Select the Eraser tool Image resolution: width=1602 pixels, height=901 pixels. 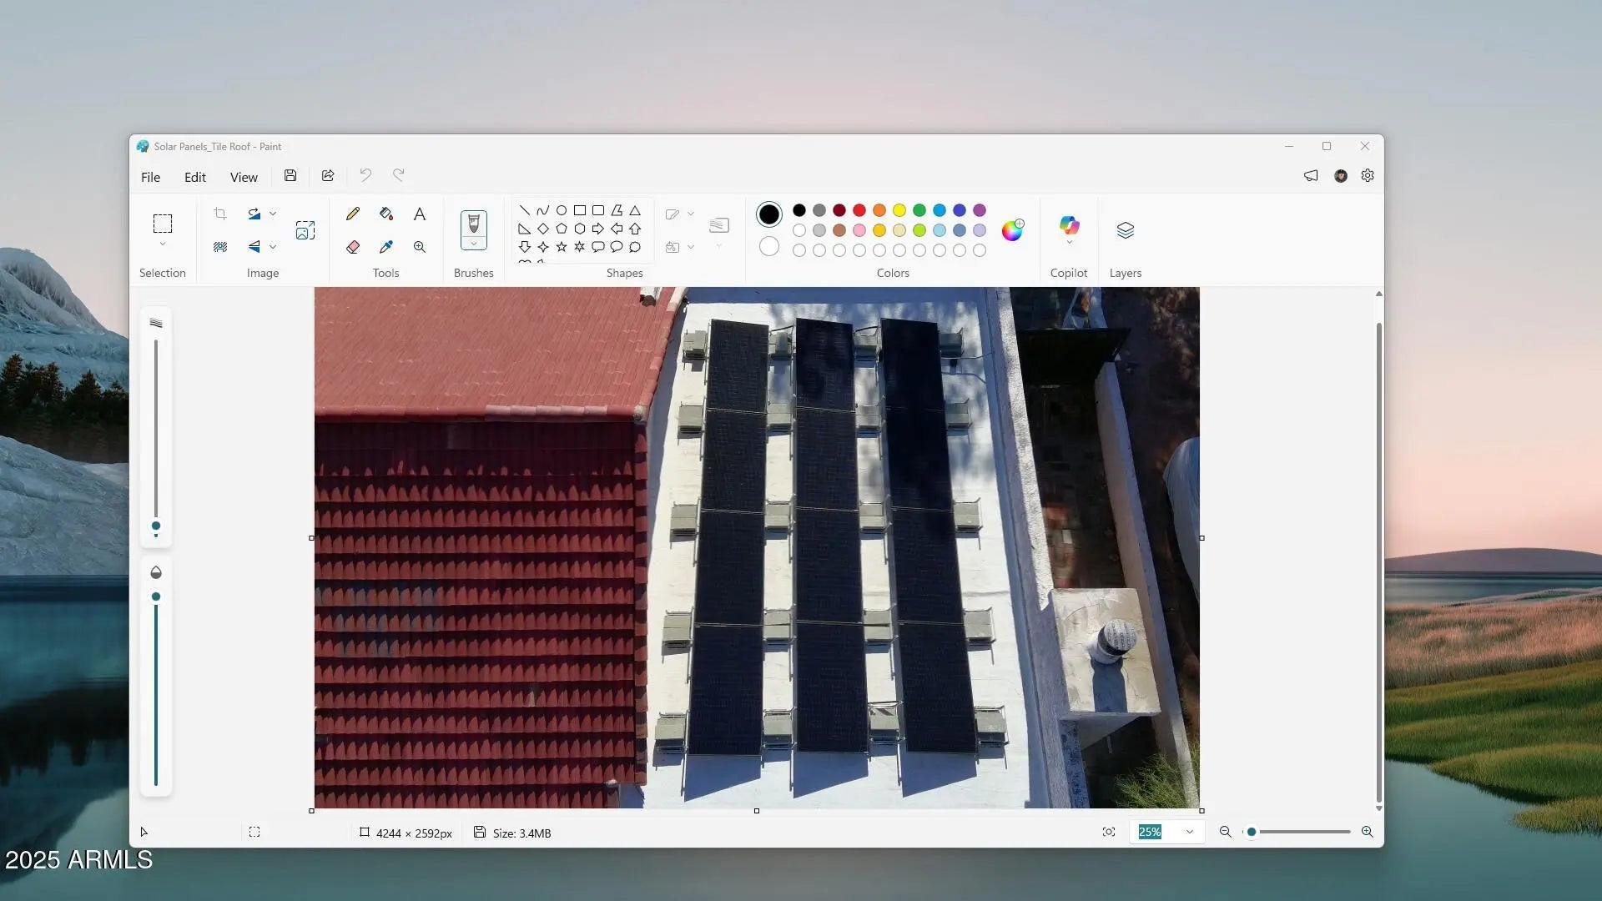(x=353, y=247)
